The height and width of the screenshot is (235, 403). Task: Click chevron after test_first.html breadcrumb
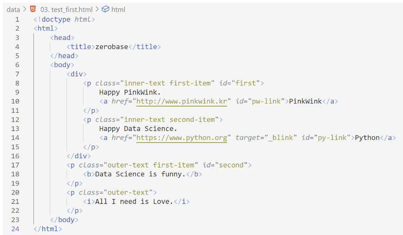97,9
